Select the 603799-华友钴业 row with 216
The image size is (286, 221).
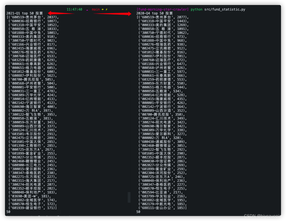click(x=162, y=196)
